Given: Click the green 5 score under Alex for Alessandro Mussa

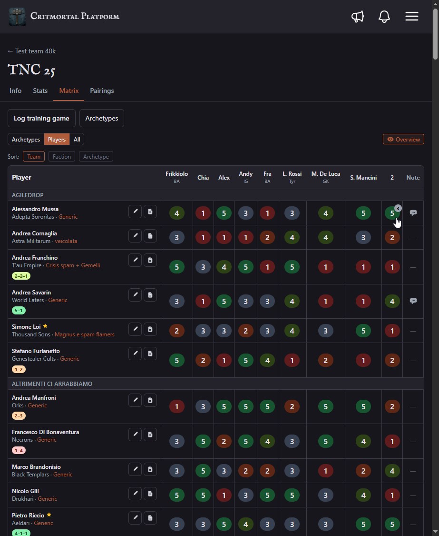Looking at the screenshot, I should 224,213.
